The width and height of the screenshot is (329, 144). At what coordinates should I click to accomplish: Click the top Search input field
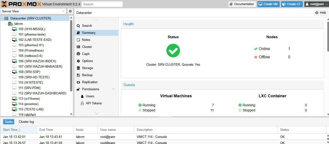(102, 4)
